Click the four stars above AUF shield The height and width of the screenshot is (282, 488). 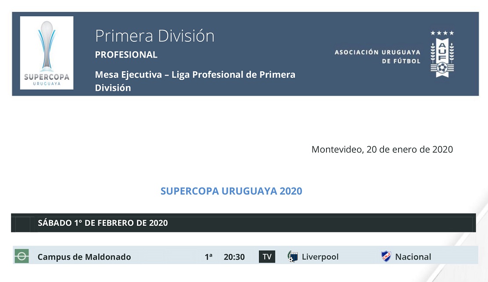442,33
